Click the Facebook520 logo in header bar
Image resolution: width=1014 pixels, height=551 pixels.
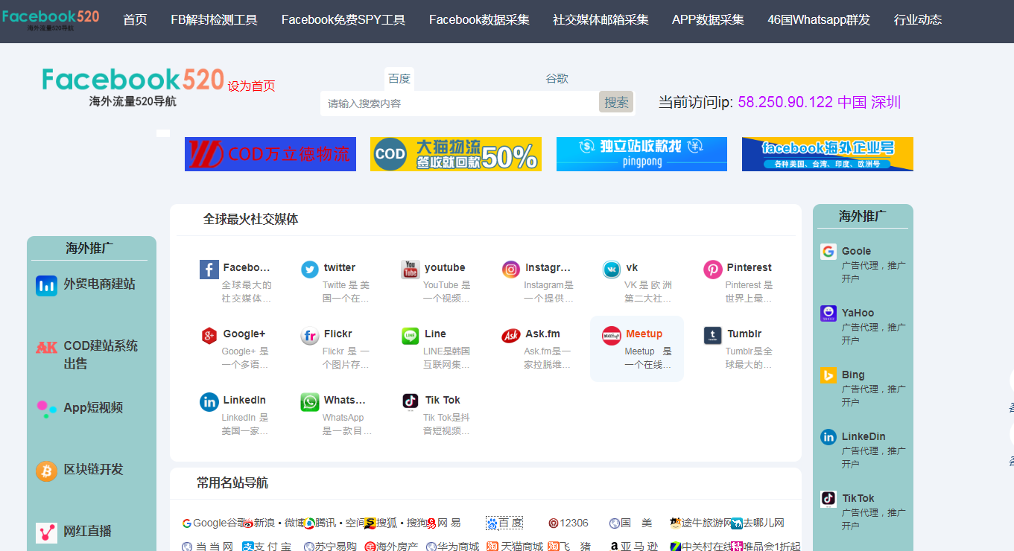coord(51,20)
